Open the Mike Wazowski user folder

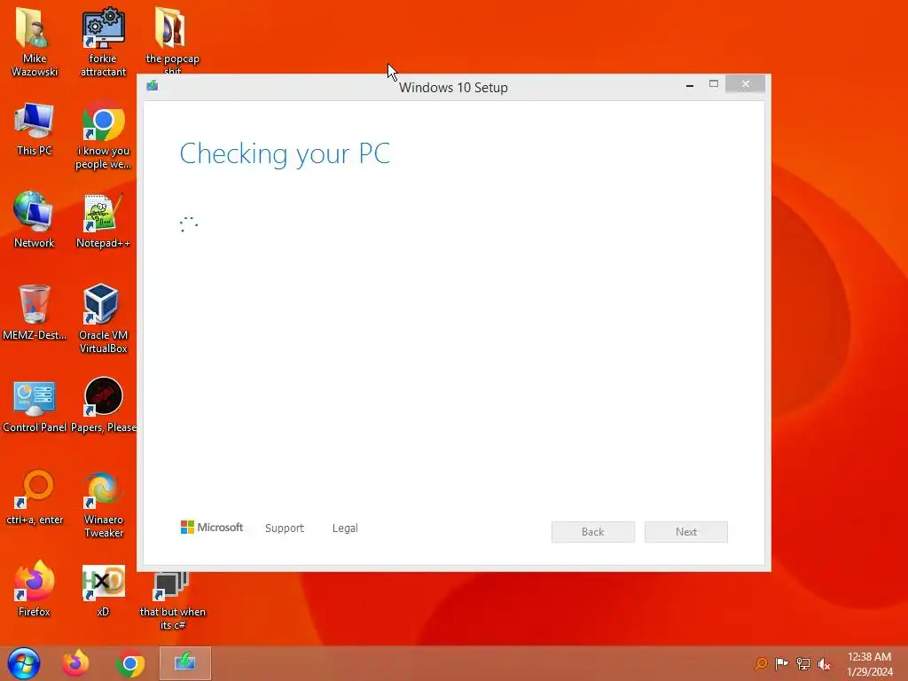coord(35,41)
